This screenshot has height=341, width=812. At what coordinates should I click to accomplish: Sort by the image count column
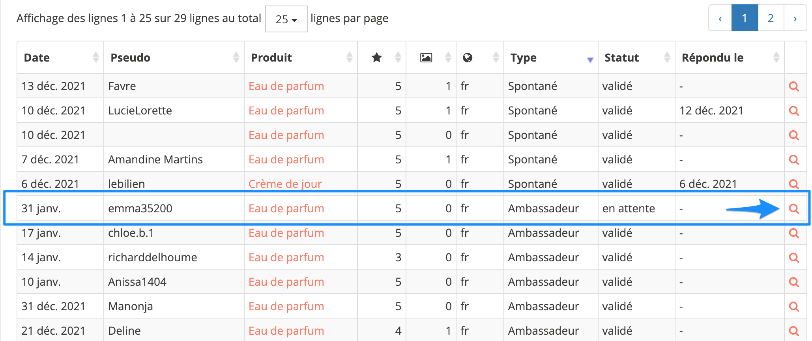pos(431,58)
